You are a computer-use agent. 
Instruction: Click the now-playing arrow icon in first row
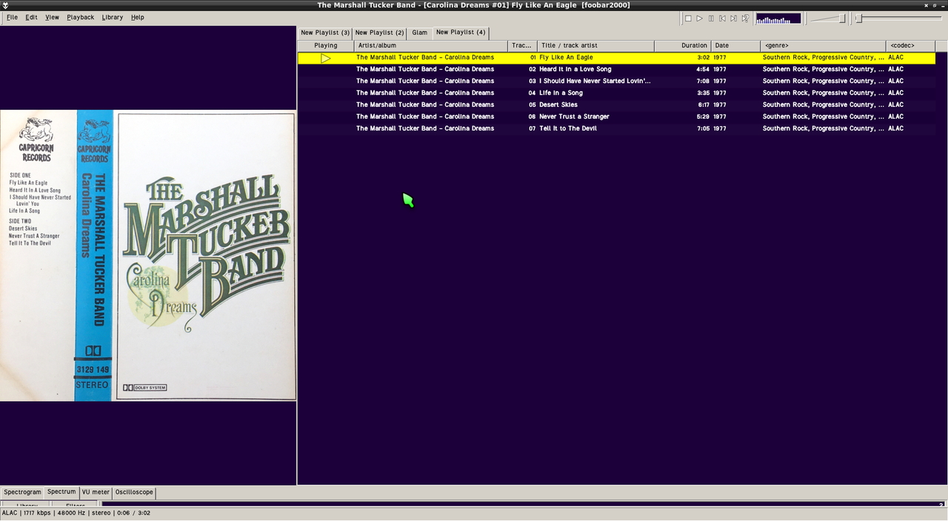[326, 58]
